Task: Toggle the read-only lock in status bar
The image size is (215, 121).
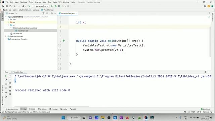Action: coord(211,112)
